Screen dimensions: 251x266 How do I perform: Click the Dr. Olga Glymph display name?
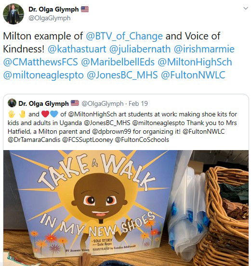click(x=53, y=9)
